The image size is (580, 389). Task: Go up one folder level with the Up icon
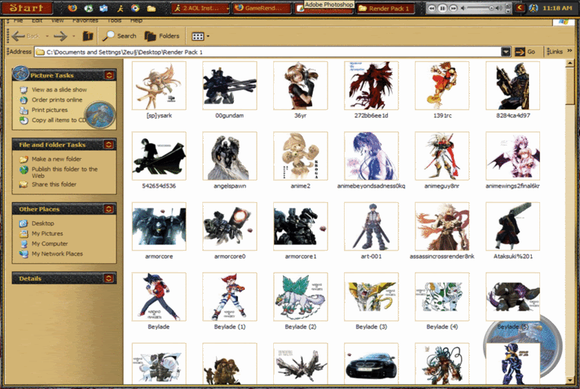[x=87, y=36]
